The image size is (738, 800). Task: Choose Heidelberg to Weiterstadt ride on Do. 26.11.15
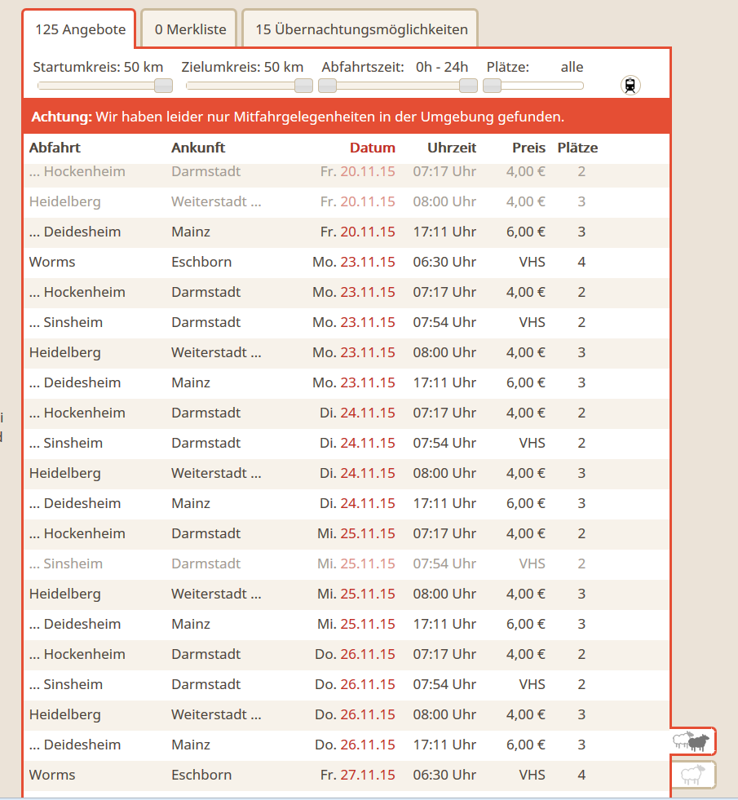click(x=347, y=714)
